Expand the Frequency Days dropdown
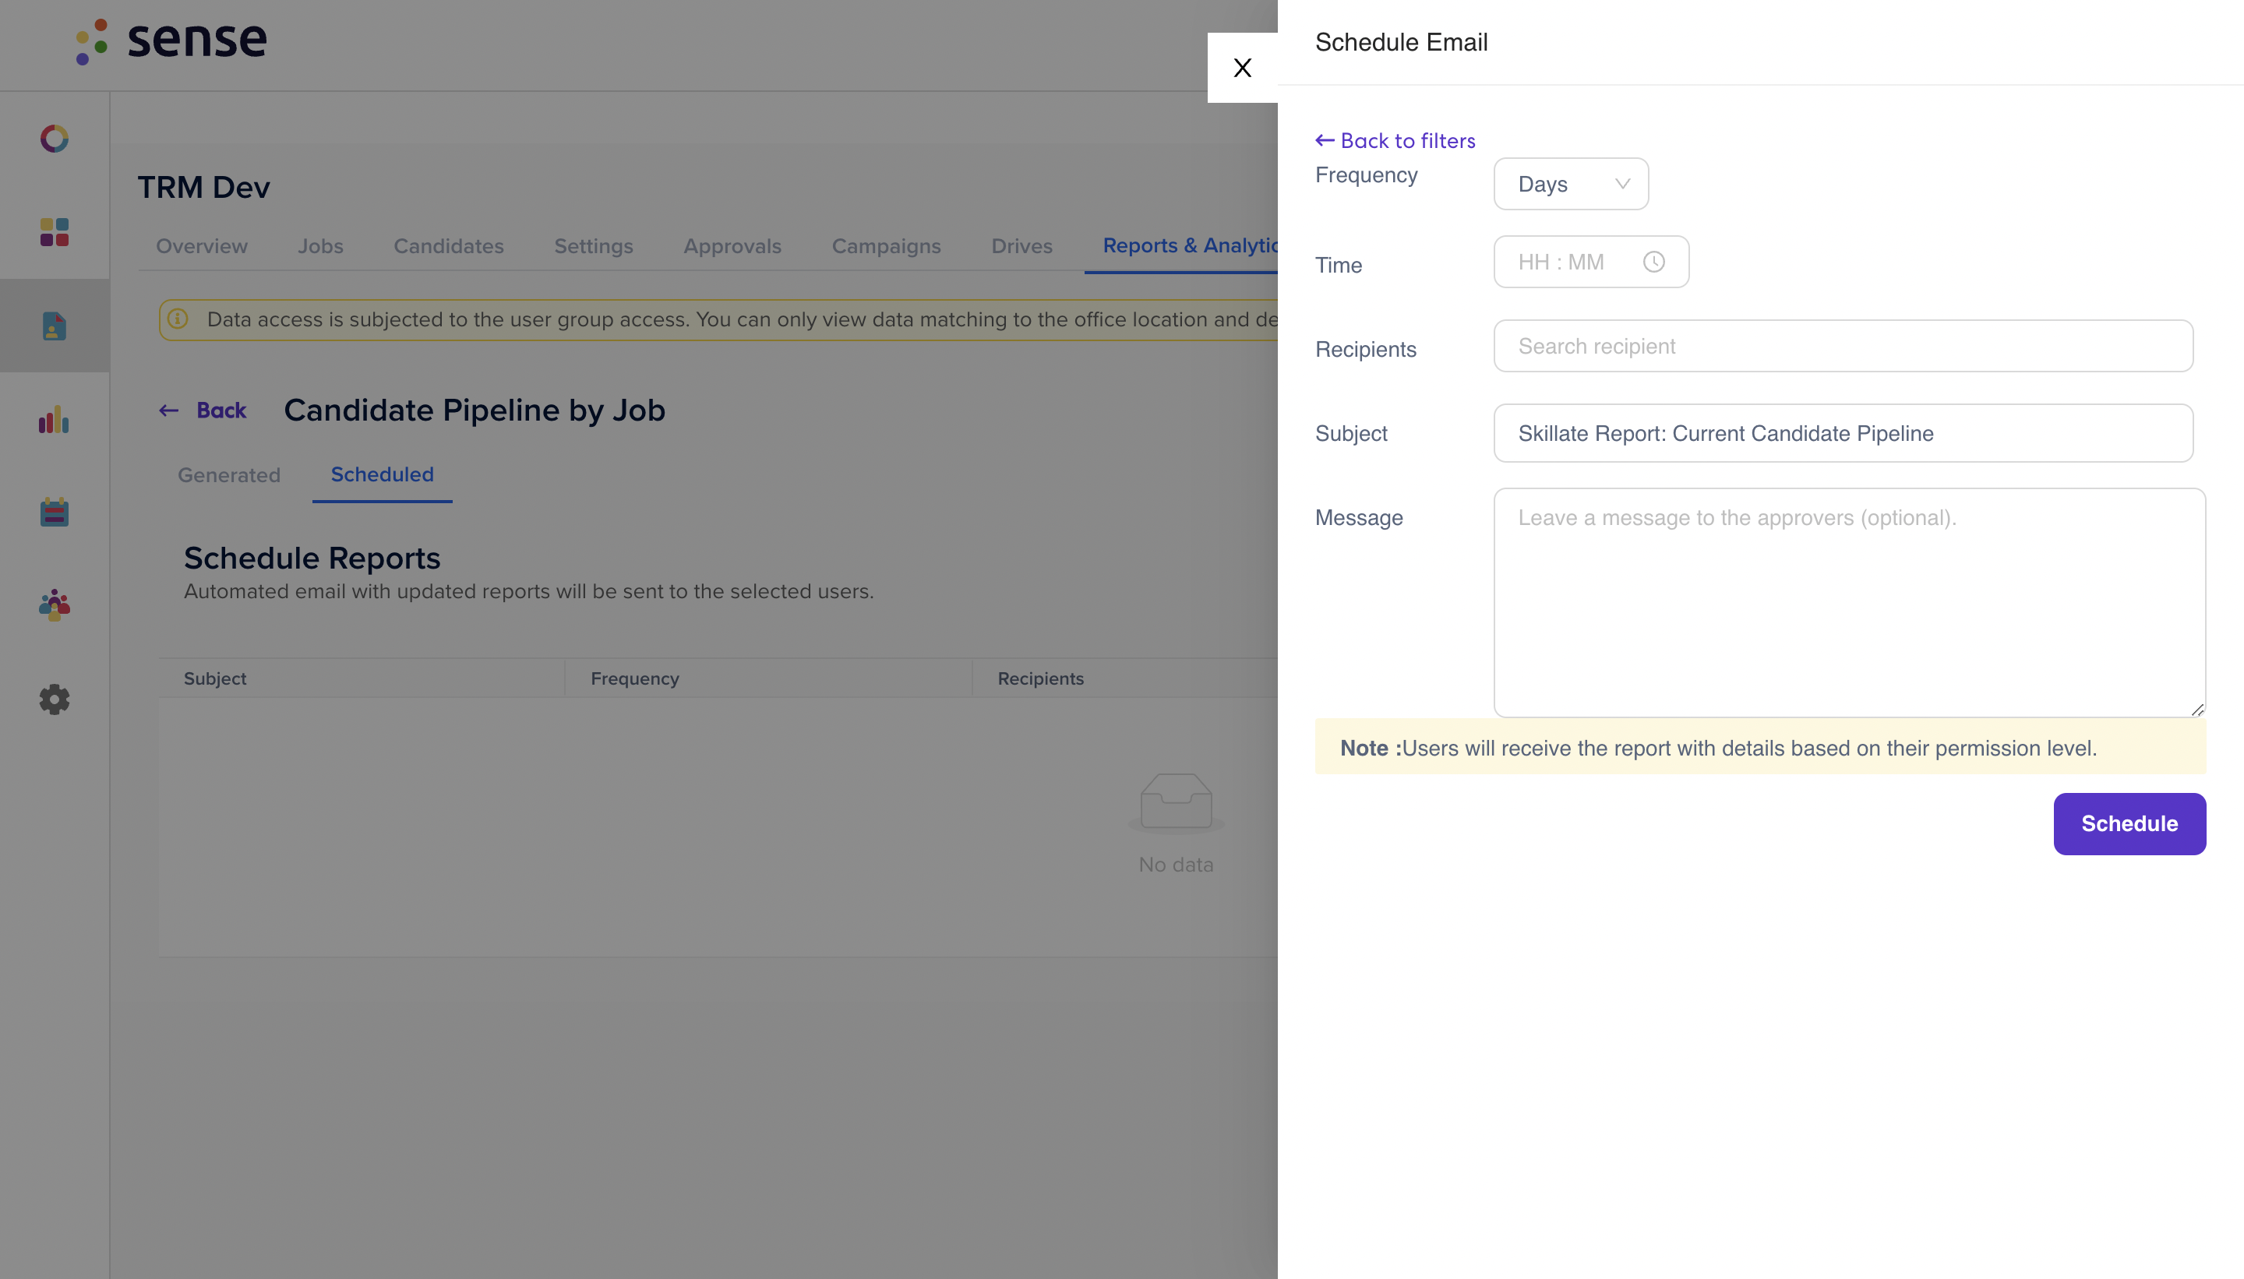 tap(1571, 184)
